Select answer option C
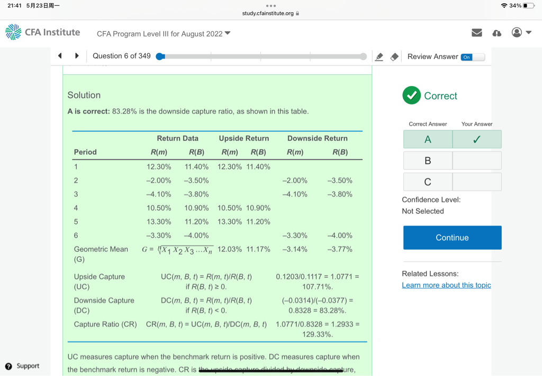 pyautogui.click(x=428, y=182)
